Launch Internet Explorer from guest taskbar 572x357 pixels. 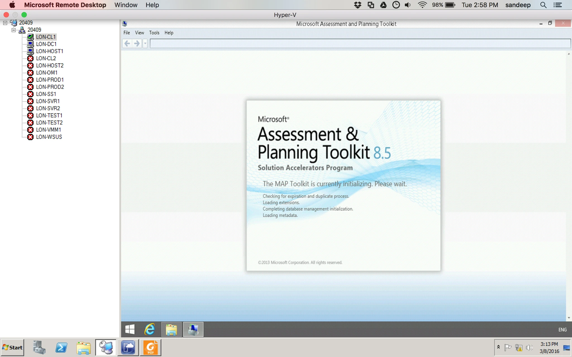tap(150, 329)
